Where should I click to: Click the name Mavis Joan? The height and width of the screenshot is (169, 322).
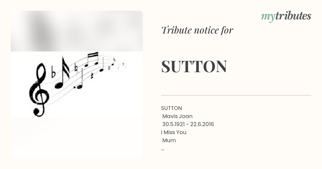177,116
